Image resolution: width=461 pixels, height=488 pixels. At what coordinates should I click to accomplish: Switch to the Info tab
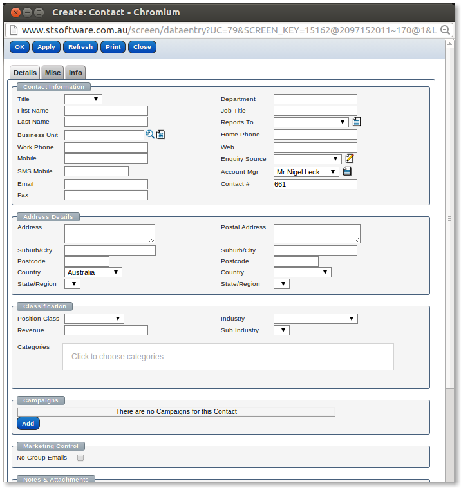point(75,73)
